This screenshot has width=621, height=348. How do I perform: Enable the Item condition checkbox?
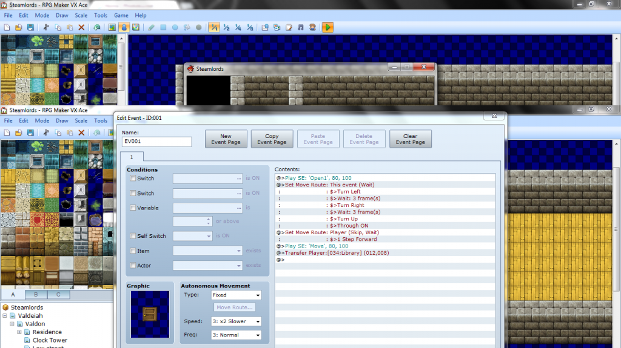tap(133, 251)
